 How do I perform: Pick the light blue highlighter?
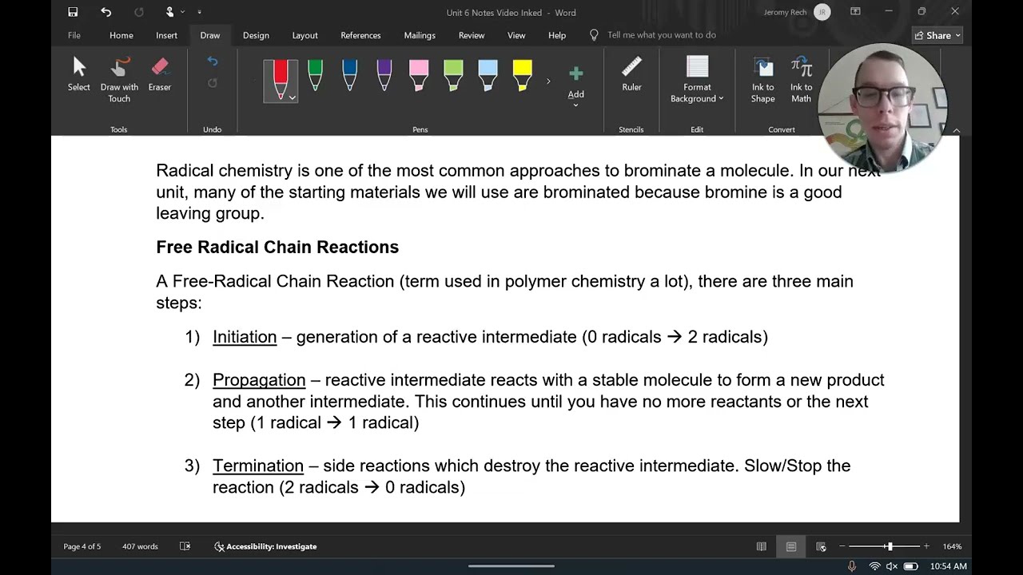(488, 77)
